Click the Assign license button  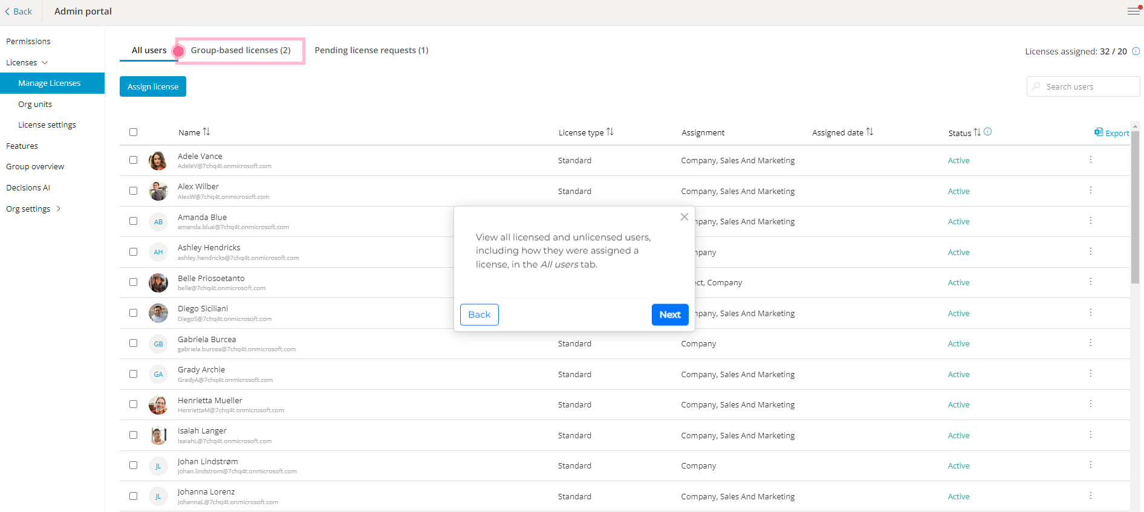click(153, 86)
